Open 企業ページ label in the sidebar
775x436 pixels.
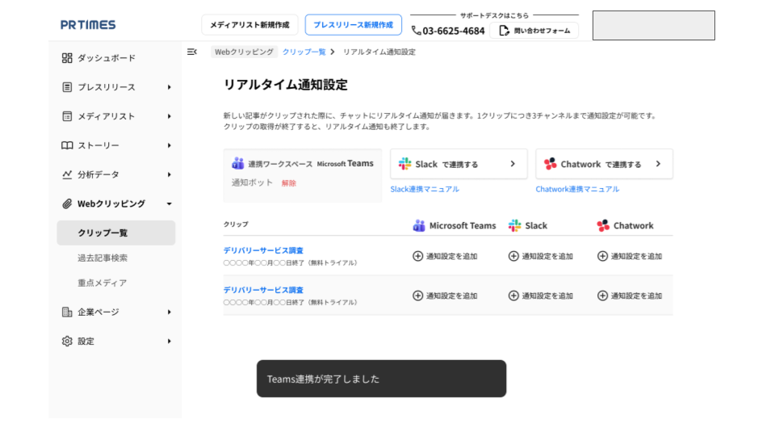[x=98, y=312]
